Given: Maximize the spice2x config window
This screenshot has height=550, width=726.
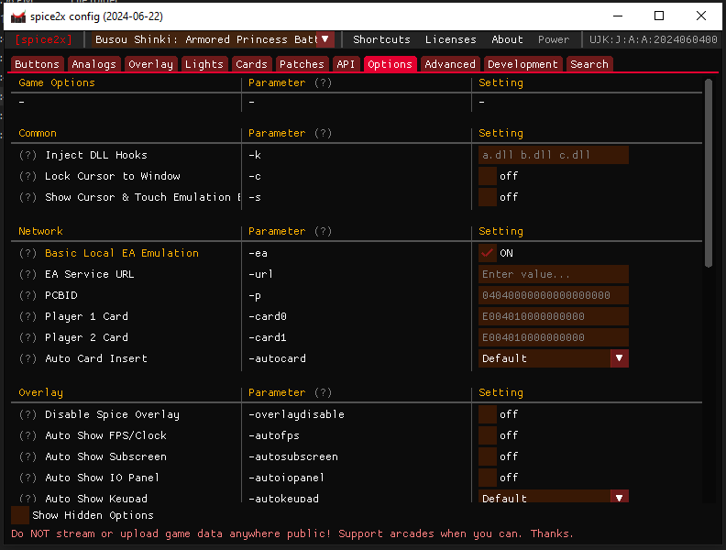Looking at the screenshot, I should pyautogui.click(x=659, y=16).
